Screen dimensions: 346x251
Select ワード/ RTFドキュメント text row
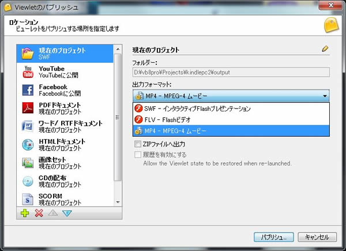[x=65, y=126]
